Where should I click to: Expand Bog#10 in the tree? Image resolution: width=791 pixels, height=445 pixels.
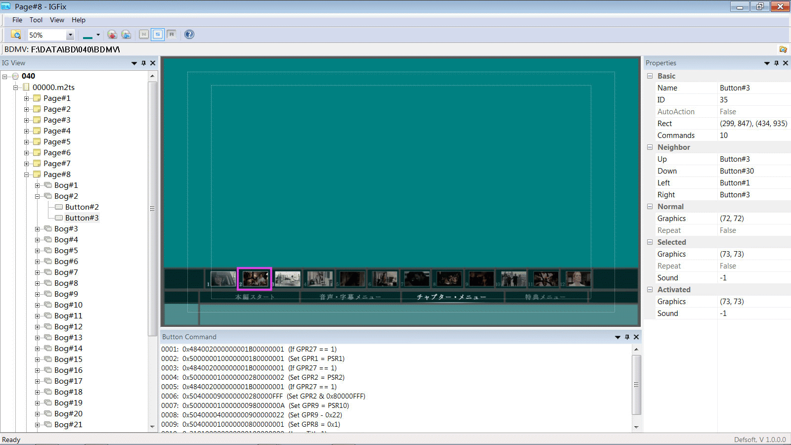tap(37, 305)
